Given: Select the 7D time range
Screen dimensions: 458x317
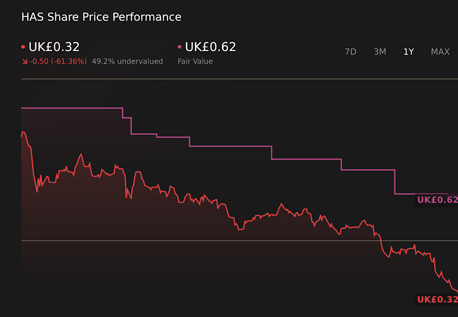Looking at the screenshot, I should (x=351, y=52).
